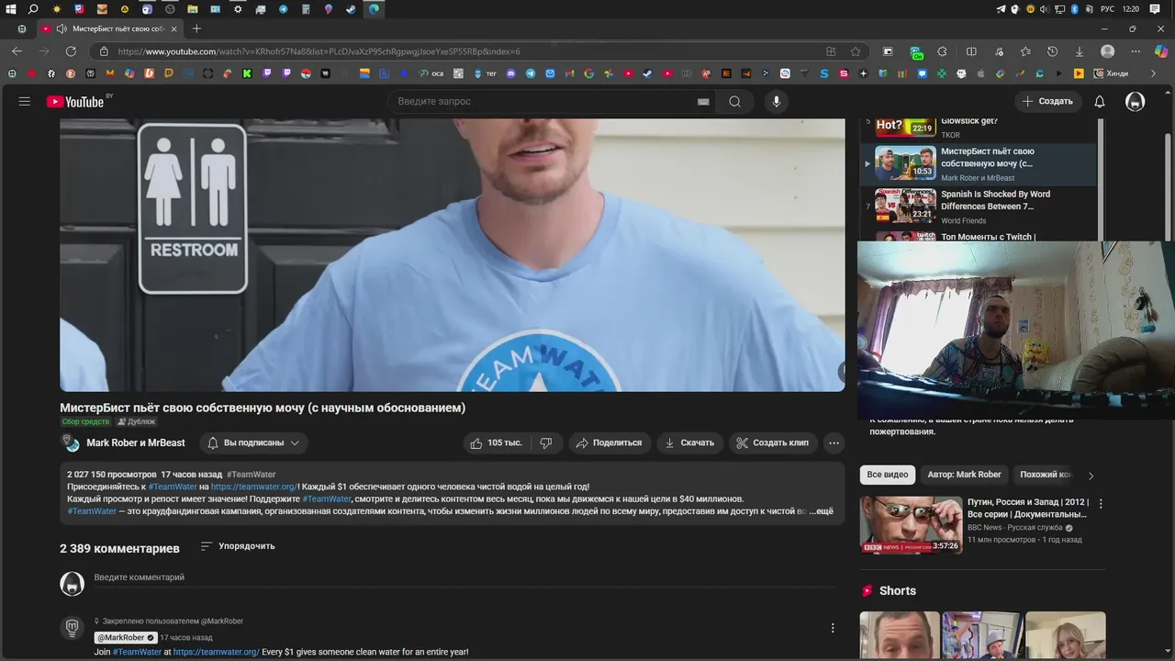This screenshot has height=661, width=1175.
Task: Open Telegram from the Windows taskbar
Action: coord(283,9)
